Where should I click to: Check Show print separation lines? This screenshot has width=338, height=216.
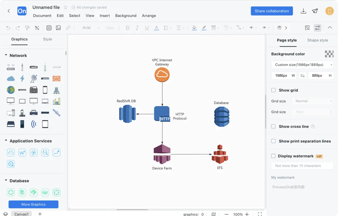[274, 141]
